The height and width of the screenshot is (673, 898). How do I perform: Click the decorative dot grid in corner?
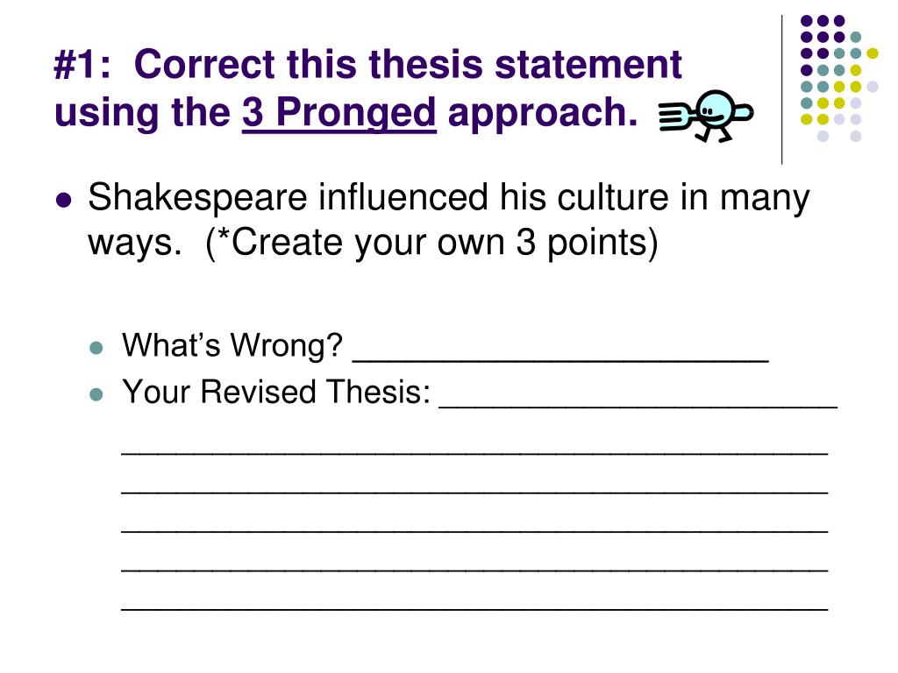click(839, 78)
